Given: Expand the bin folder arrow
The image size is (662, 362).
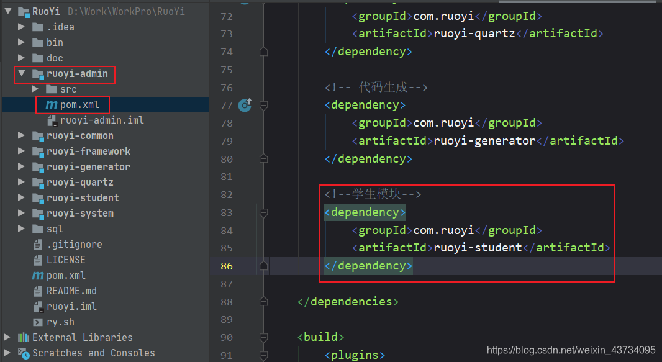Looking at the screenshot, I should 21,42.
